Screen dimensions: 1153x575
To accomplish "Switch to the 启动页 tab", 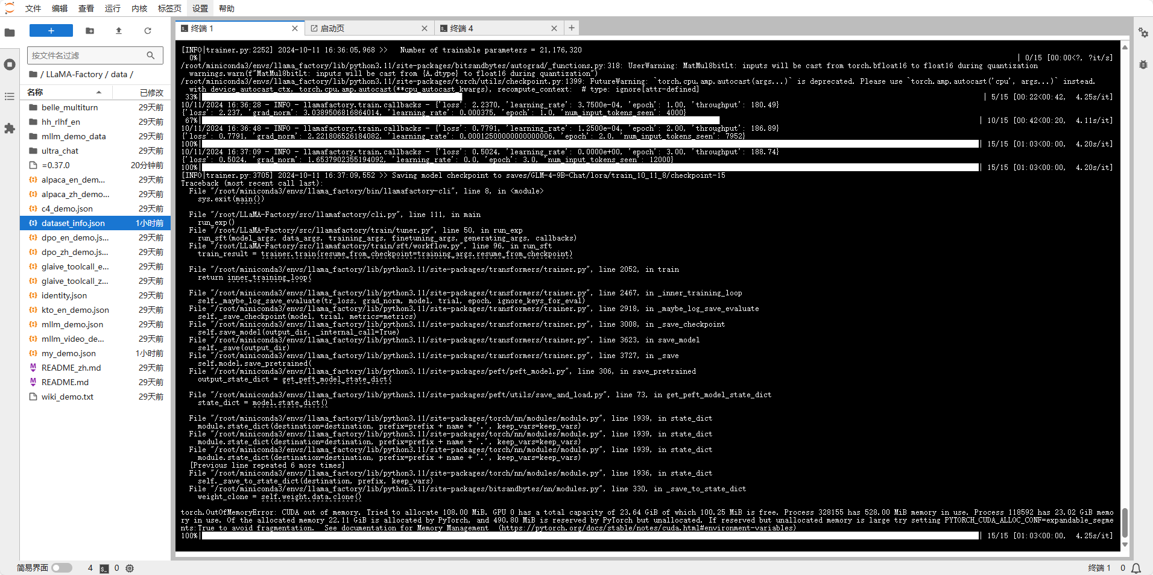I will [x=369, y=28].
